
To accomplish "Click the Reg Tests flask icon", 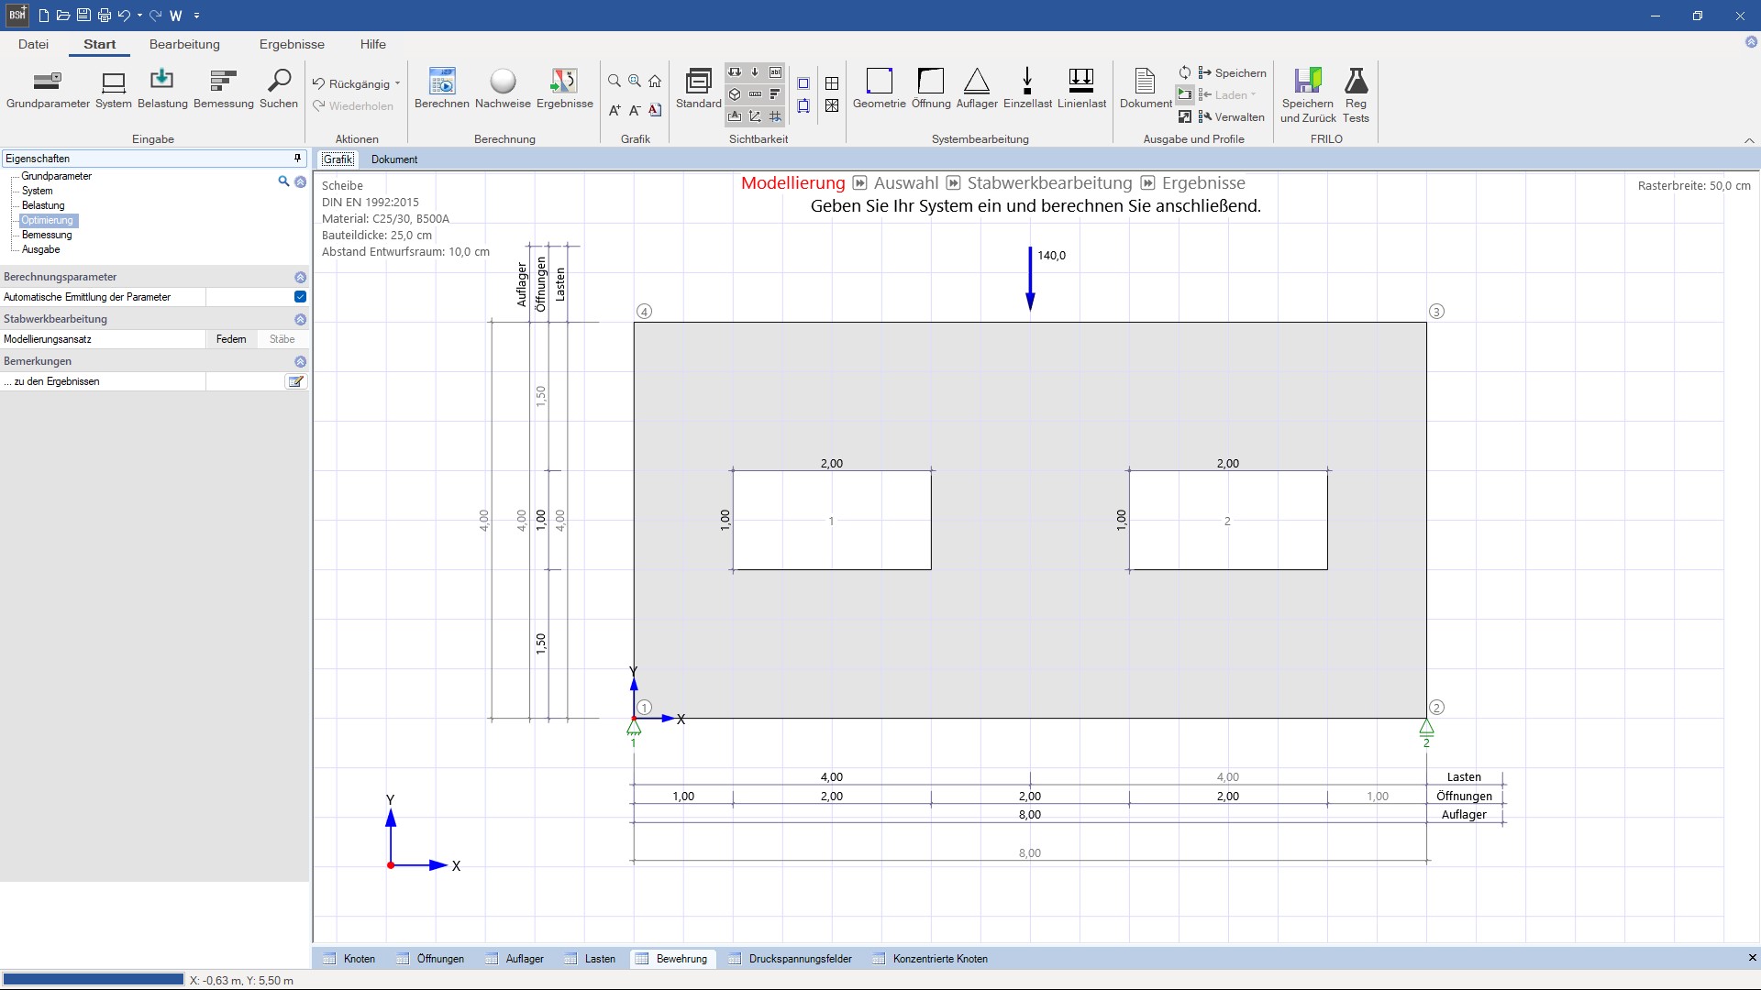I will 1356,82.
